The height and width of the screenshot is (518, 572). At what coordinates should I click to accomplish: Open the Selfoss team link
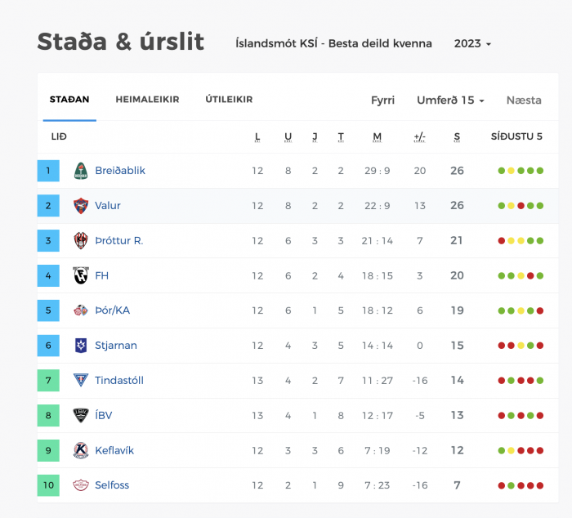[112, 485]
